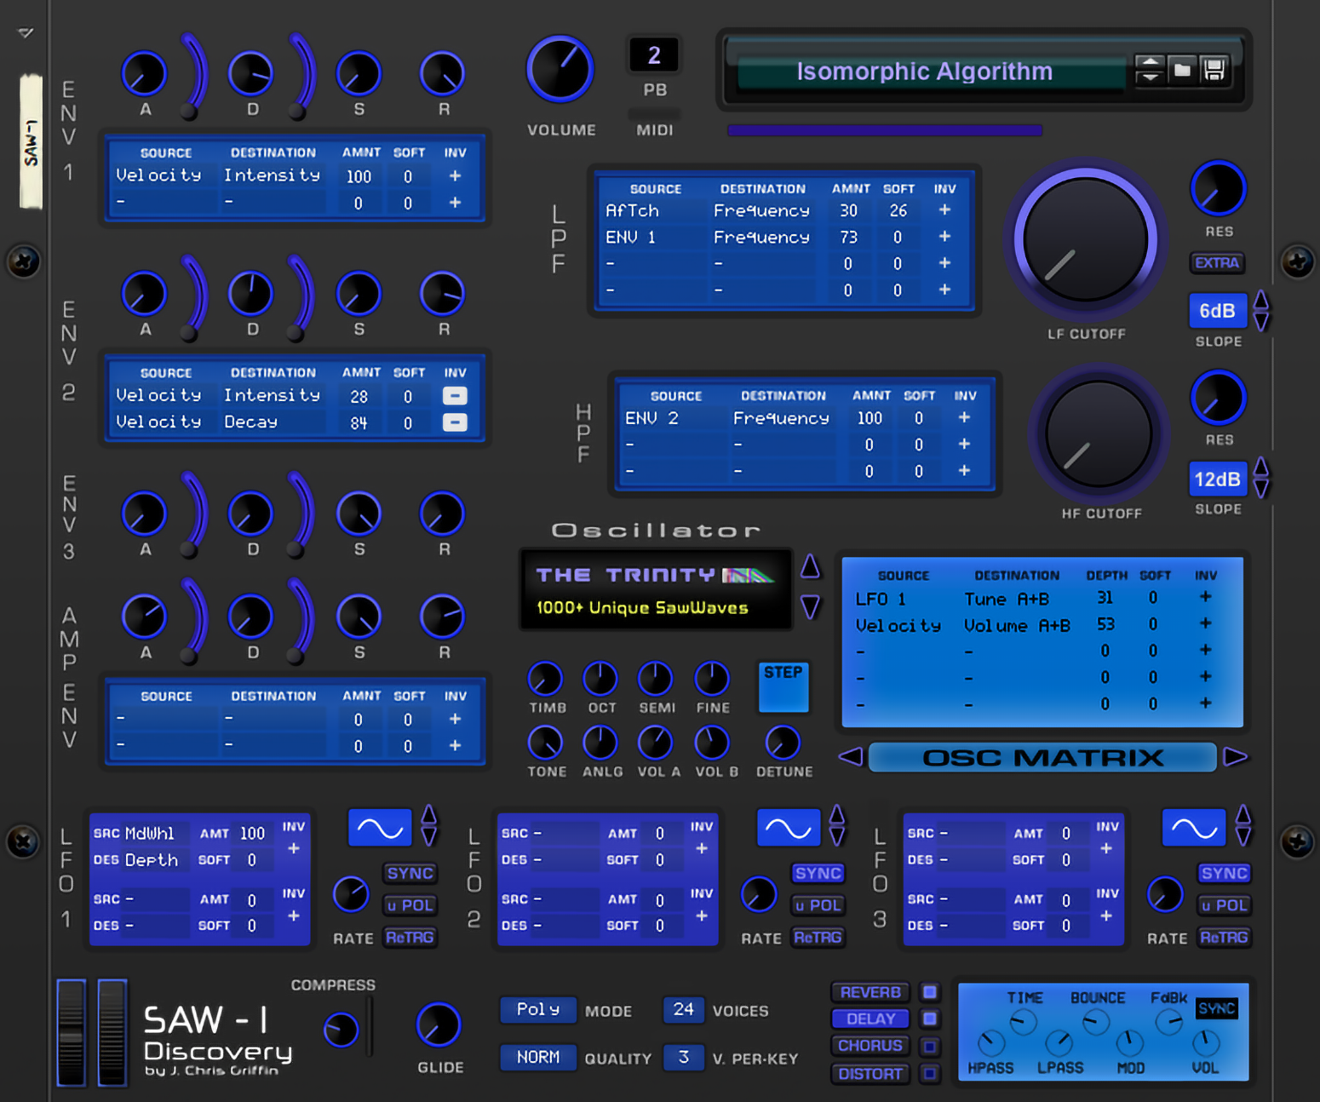Open the NORM QUALITY selector
The image size is (1320, 1102).
coord(538,1057)
